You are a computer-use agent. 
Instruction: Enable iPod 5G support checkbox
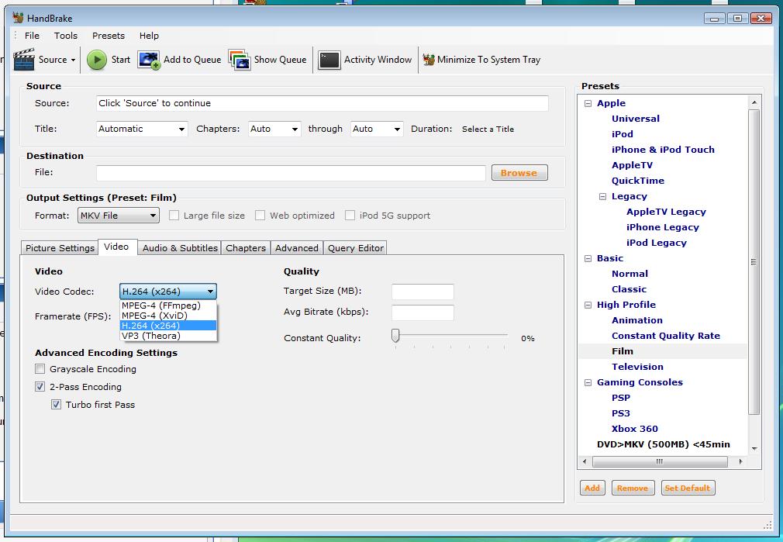point(350,216)
